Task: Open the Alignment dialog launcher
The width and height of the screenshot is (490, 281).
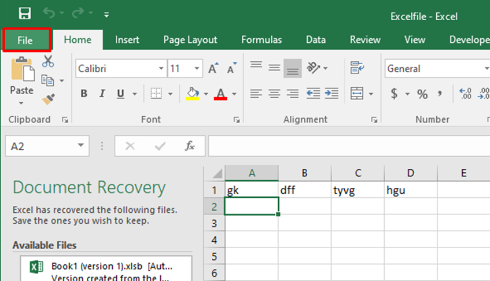Action: (374, 120)
